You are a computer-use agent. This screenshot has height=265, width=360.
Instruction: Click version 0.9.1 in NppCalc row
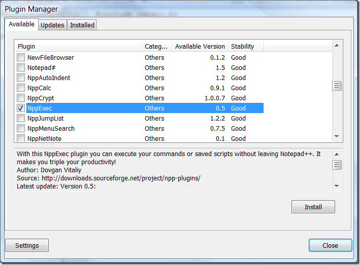click(217, 88)
